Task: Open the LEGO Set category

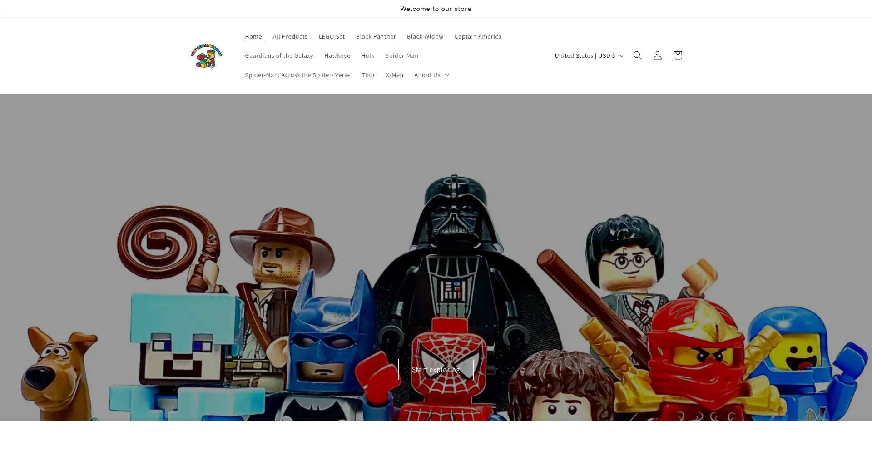Action: click(x=332, y=36)
